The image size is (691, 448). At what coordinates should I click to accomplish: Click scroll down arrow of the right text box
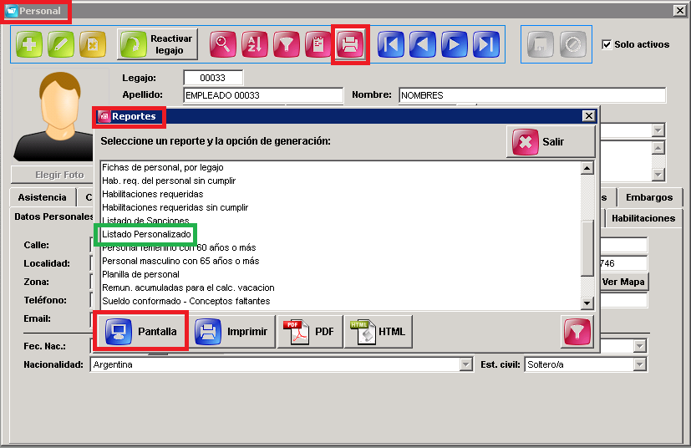click(658, 175)
